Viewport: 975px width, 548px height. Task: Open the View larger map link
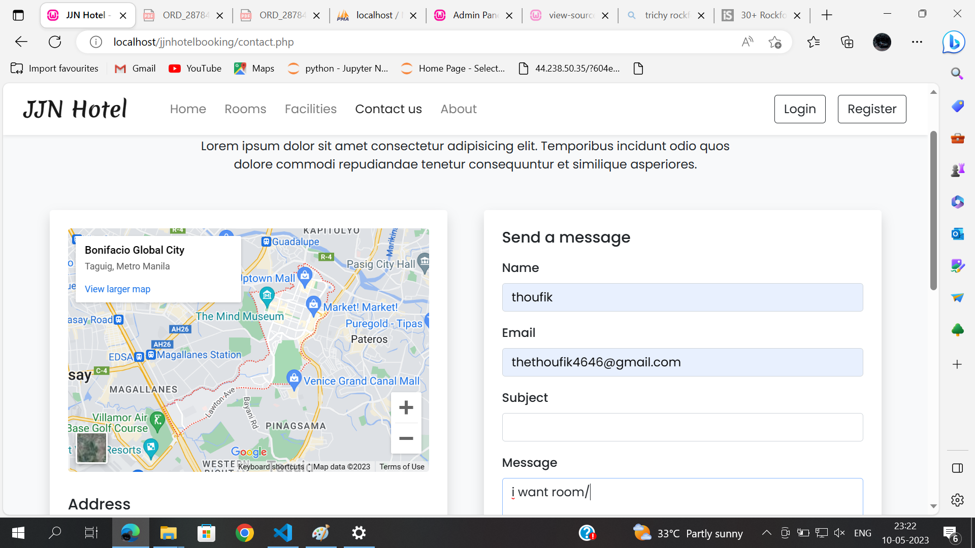[x=117, y=289]
